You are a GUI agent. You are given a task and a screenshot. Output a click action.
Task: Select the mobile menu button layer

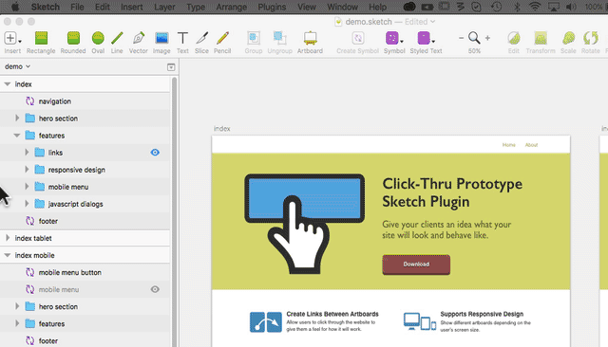85,272
